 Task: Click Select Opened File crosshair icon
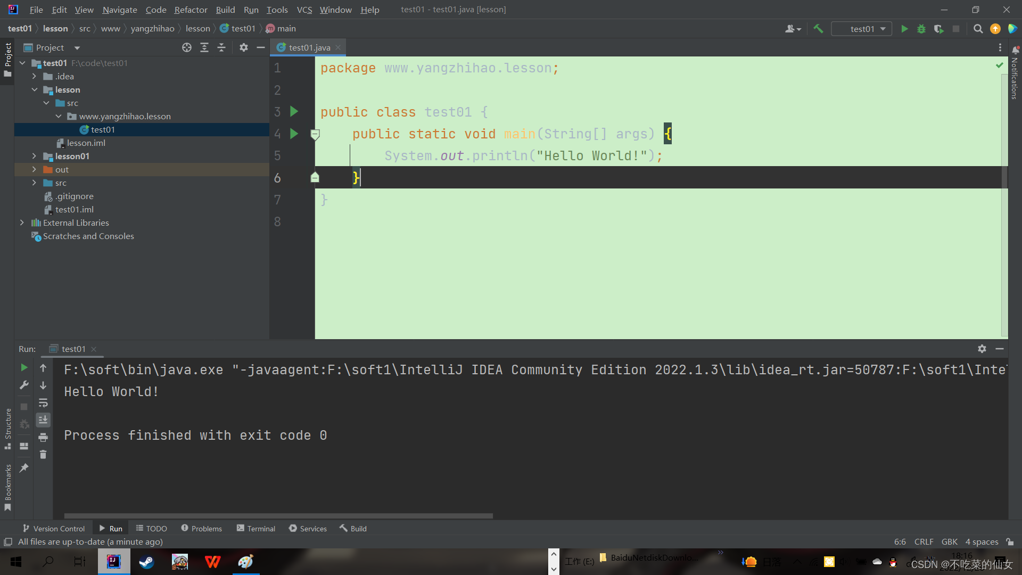point(187,47)
